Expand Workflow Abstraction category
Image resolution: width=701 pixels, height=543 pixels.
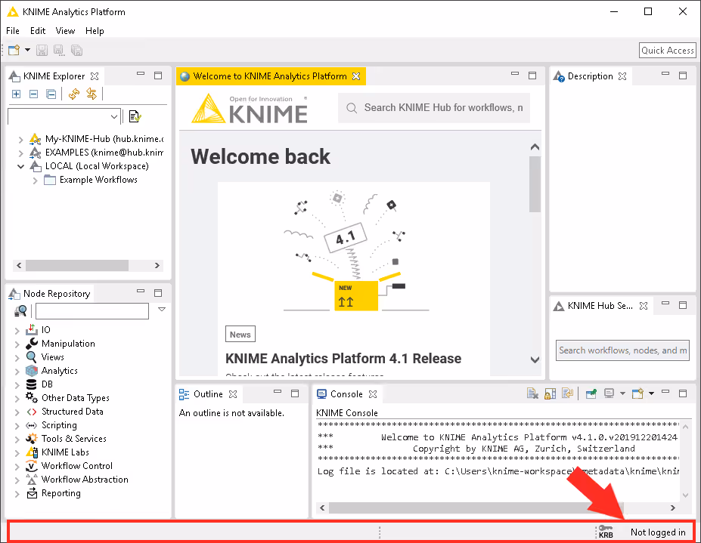tap(17, 480)
